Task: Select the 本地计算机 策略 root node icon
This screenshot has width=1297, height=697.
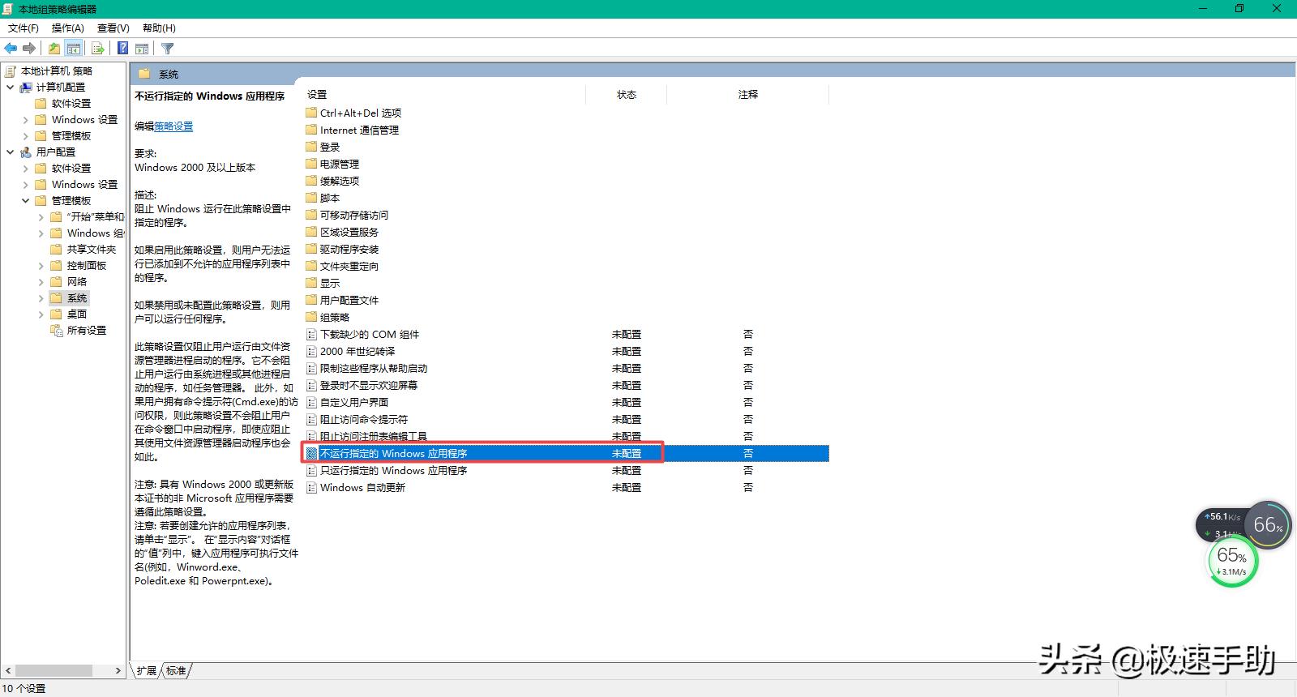Action: 11,71
